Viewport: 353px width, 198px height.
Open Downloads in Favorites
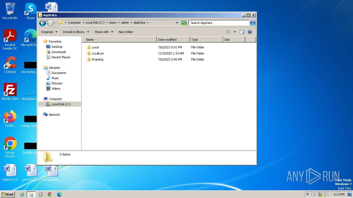59,52
